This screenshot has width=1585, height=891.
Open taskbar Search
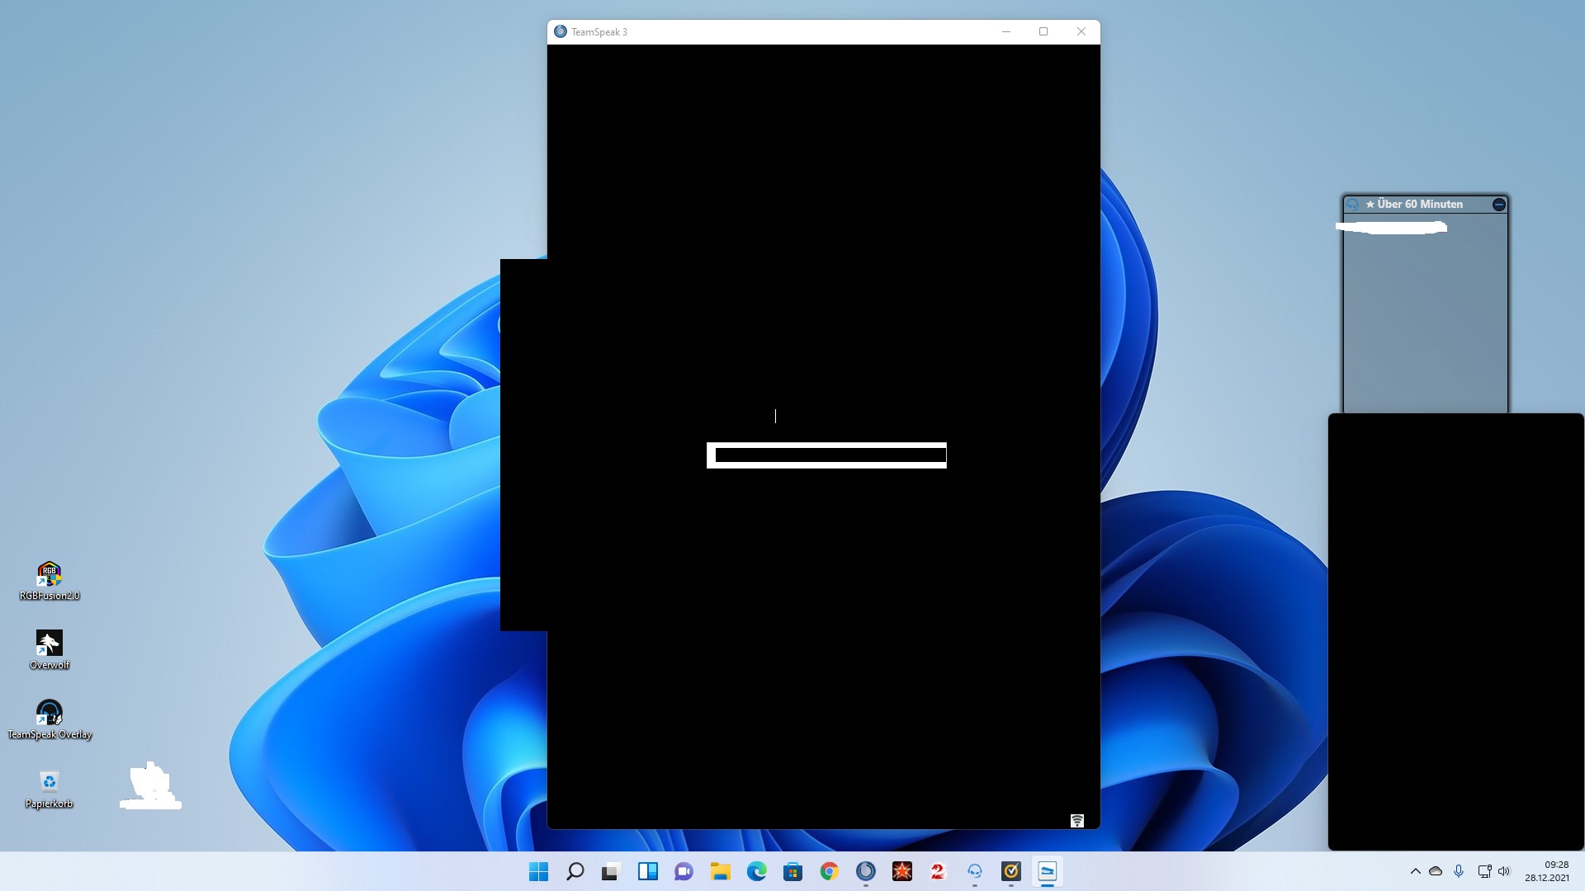coord(575,871)
